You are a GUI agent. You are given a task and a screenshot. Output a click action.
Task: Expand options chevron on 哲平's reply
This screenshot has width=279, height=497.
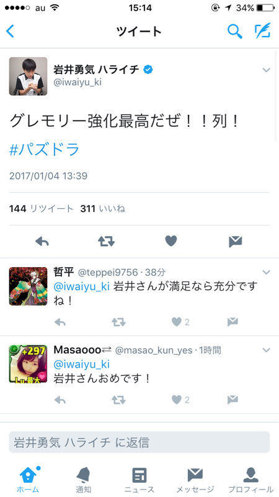point(267,272)
